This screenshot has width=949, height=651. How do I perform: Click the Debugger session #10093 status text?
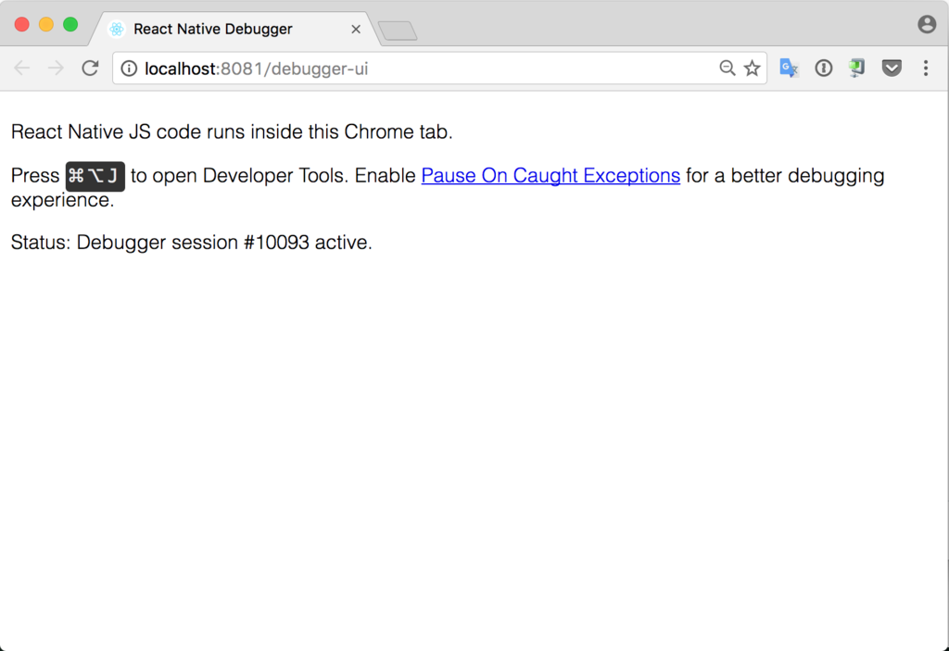(191, 242)
